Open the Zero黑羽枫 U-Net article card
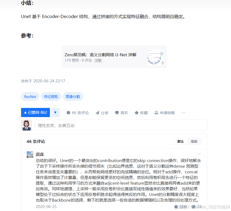Screen dimensions: 231x211 pos(114,57)
